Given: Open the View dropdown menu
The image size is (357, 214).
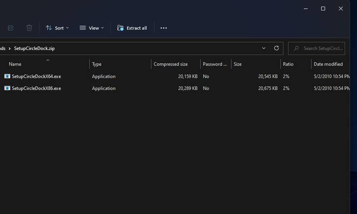Looking at the screenshot, I should [x=92, y=28].
